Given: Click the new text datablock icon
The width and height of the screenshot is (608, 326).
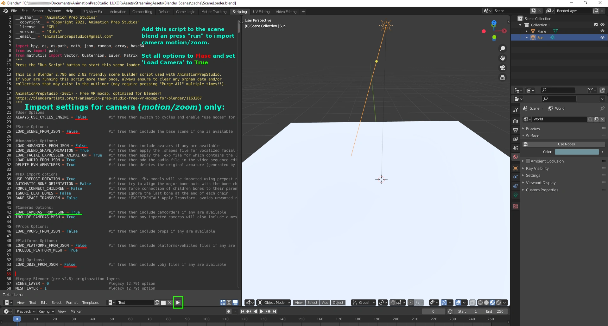Looking at the screenshot, I should pyautogui.click(x=157, y=303).
